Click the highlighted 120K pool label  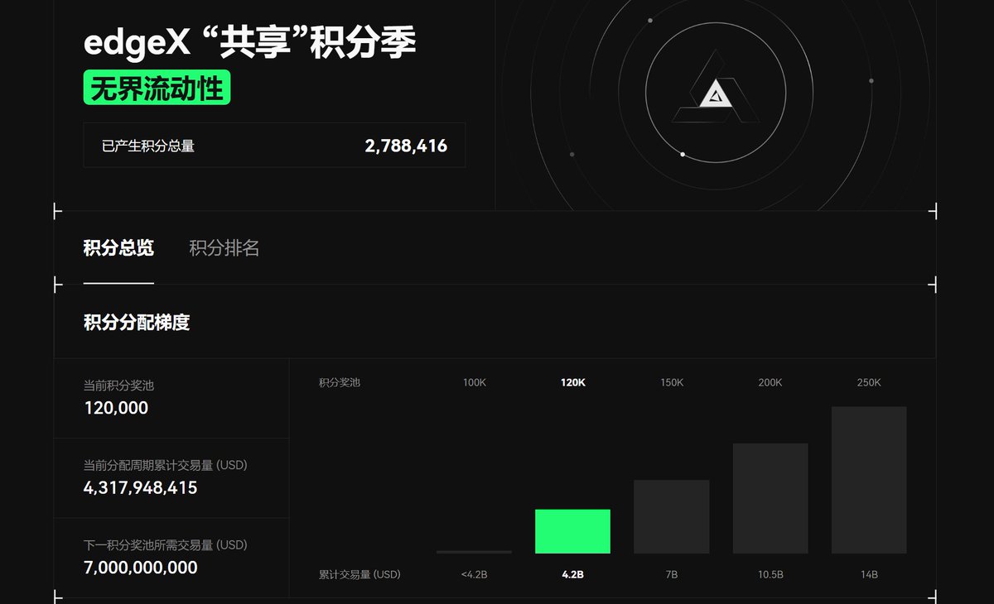572,383
